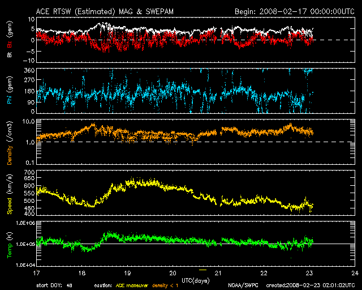The width and height of the screenshot is (362, 290).
Task: Select the white 'Bt' axis label
Action: [x=10, y=54]
